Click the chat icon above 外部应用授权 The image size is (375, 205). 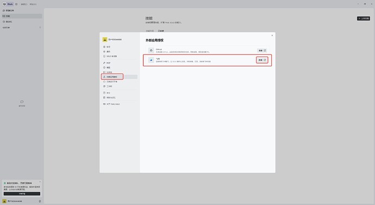pyautogui.click(x=104, y=72)
